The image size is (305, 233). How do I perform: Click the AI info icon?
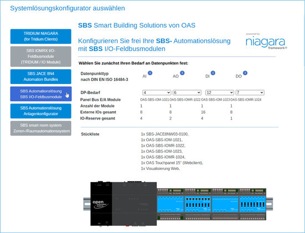[150, 73]
